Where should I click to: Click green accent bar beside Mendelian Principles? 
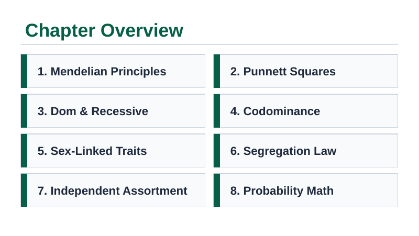coord(24,71)
